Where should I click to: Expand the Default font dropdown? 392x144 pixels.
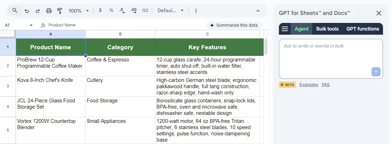(x=171, y=10)
